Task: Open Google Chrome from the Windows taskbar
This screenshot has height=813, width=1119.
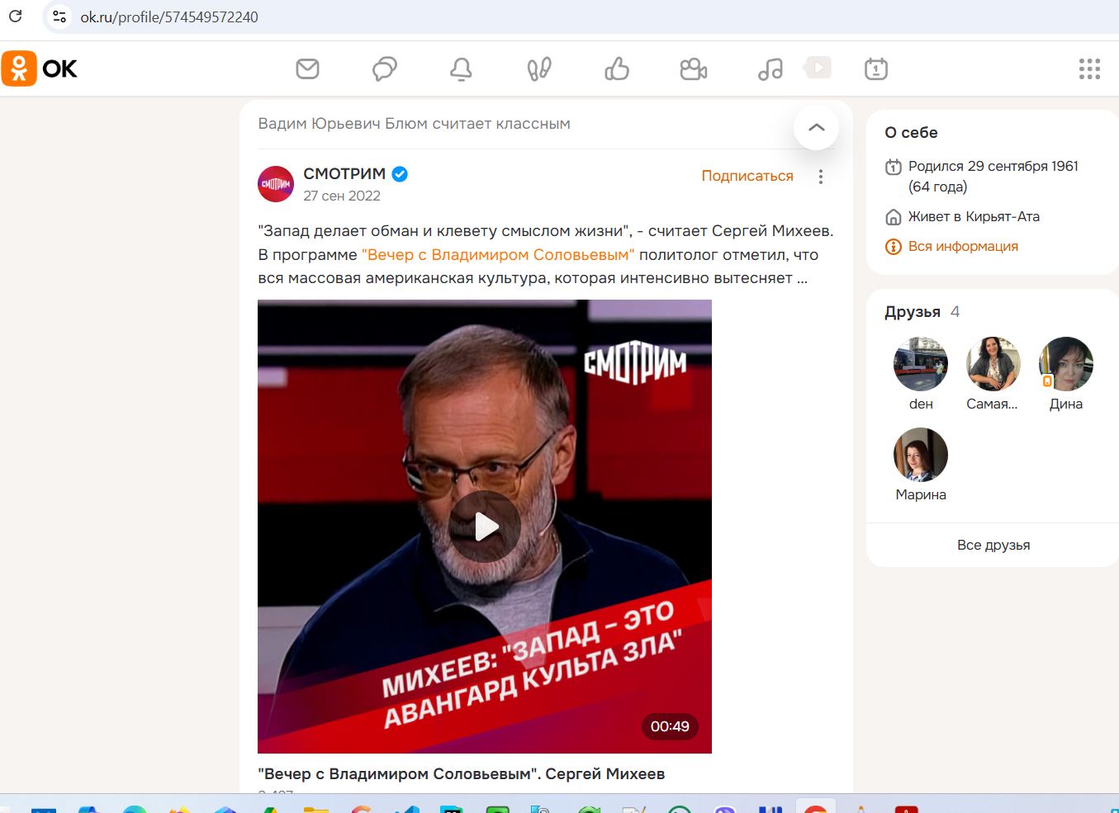Action: click(817, 806)
